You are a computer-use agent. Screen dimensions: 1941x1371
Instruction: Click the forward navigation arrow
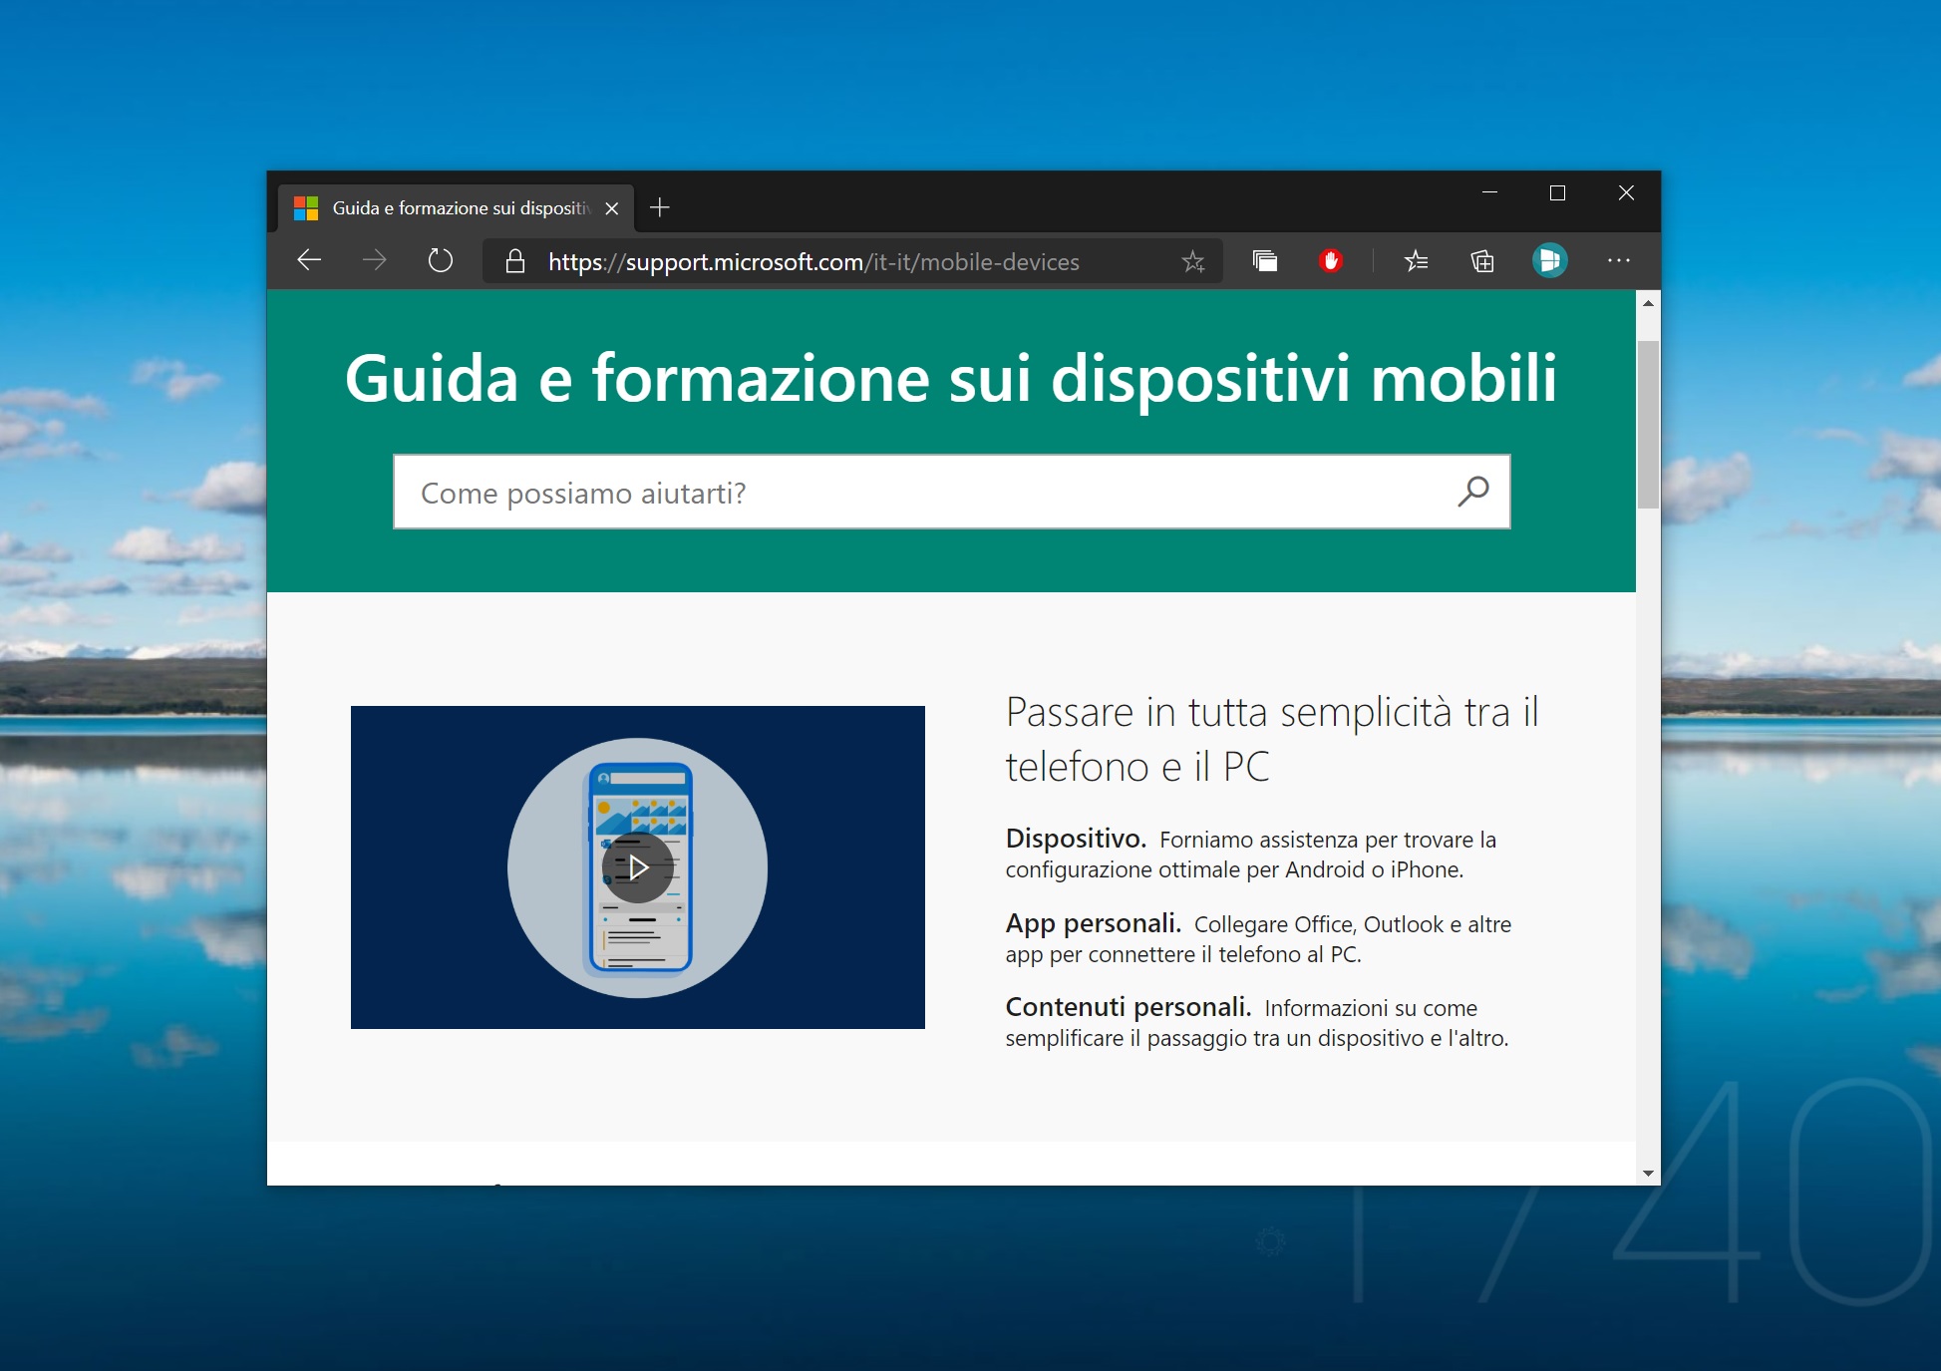tap(374, 261)
